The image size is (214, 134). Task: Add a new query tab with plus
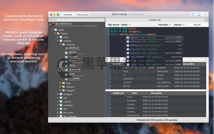coord(207,20)
